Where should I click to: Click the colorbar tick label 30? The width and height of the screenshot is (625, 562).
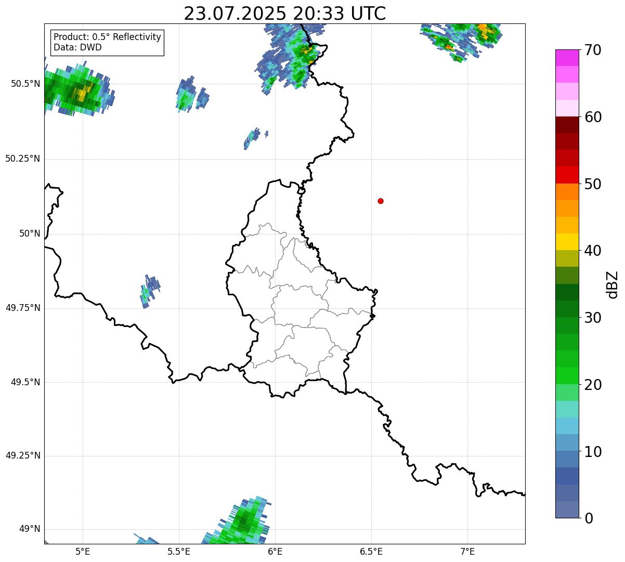pyautogui.click(x=592, y=318)
